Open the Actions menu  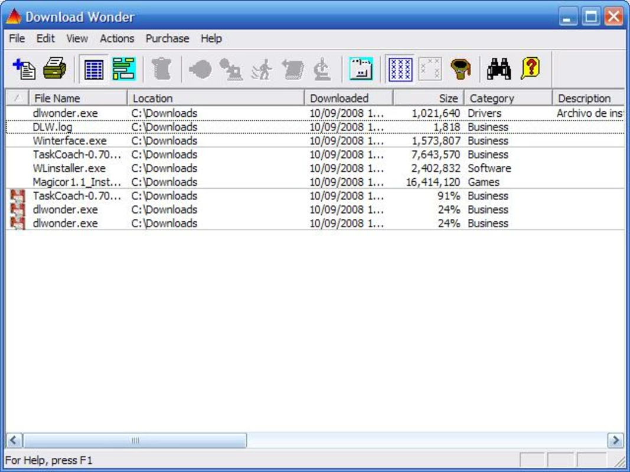coord(117,38)
